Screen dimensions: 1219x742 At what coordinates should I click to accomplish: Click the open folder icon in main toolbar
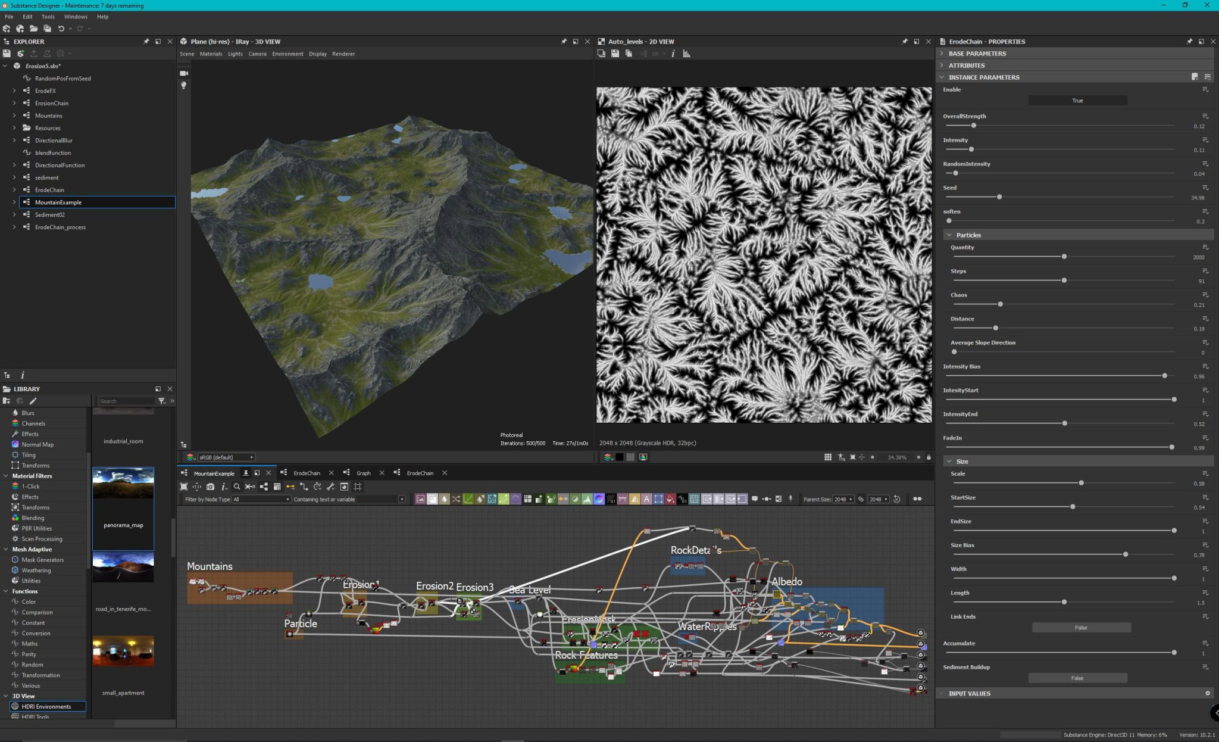click(x=33, y=29)
